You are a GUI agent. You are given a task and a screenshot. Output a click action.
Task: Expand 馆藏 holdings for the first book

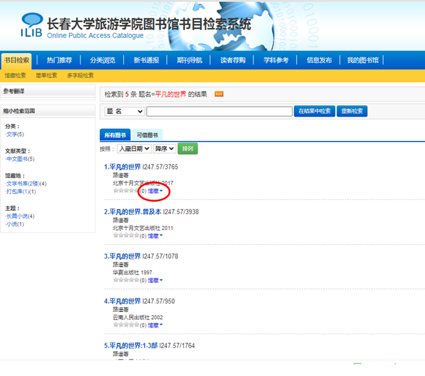(x=155, y=191)
